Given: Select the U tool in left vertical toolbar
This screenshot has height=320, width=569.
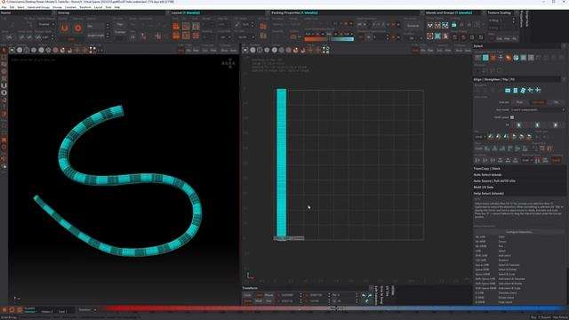Looking at the screenshot, I should click(x=4, y=85).
